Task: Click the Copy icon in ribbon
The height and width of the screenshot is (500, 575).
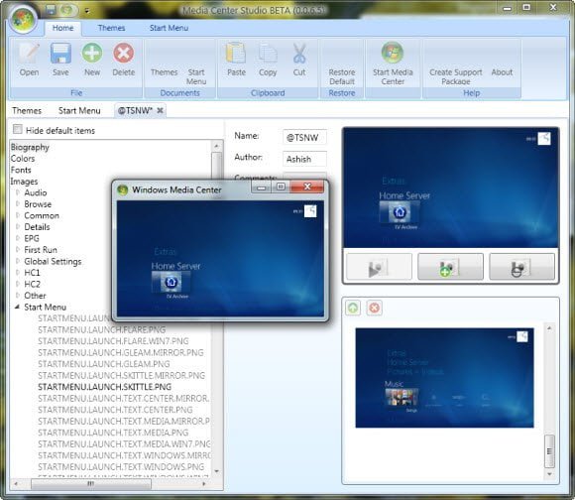Action: 268,54
